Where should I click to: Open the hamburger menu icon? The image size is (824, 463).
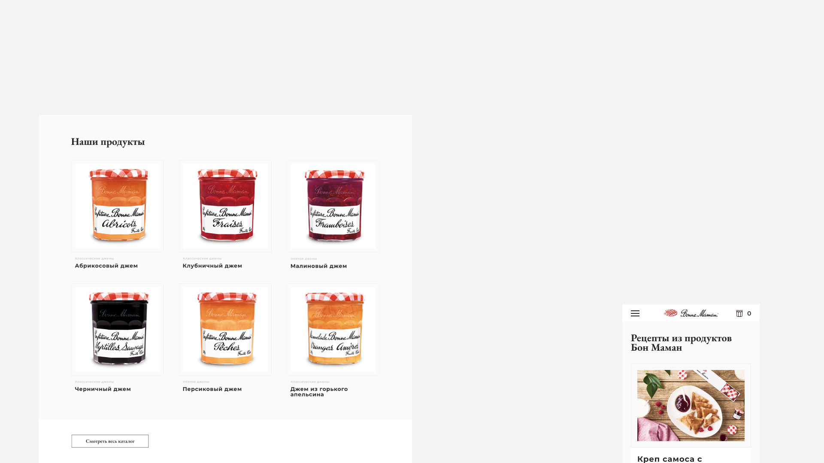click(635, 314)
